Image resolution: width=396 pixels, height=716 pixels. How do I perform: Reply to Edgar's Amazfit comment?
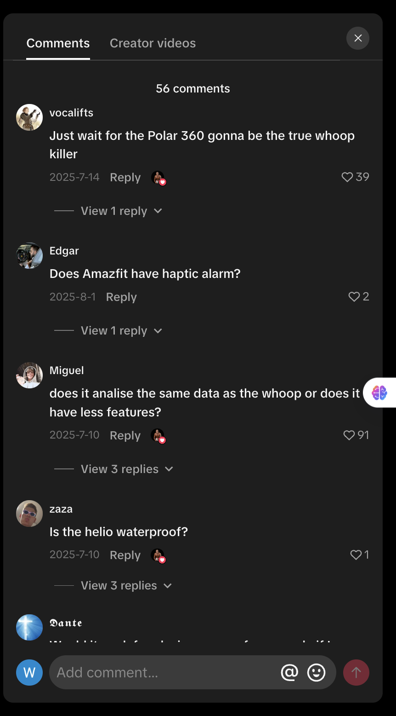[x=121, y=297]
